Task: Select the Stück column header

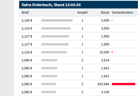Action: [x=105, y=12]
